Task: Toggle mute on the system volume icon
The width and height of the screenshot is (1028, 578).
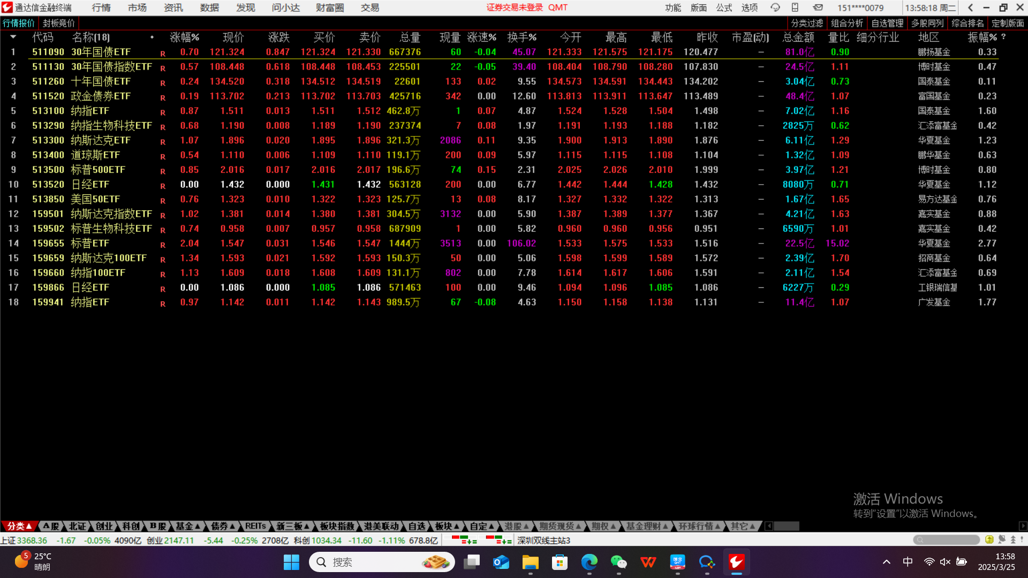Action: (x=945, y=562)
